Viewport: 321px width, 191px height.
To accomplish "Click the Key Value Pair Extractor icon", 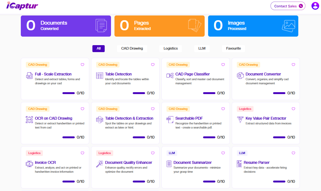I will (240, 120).
